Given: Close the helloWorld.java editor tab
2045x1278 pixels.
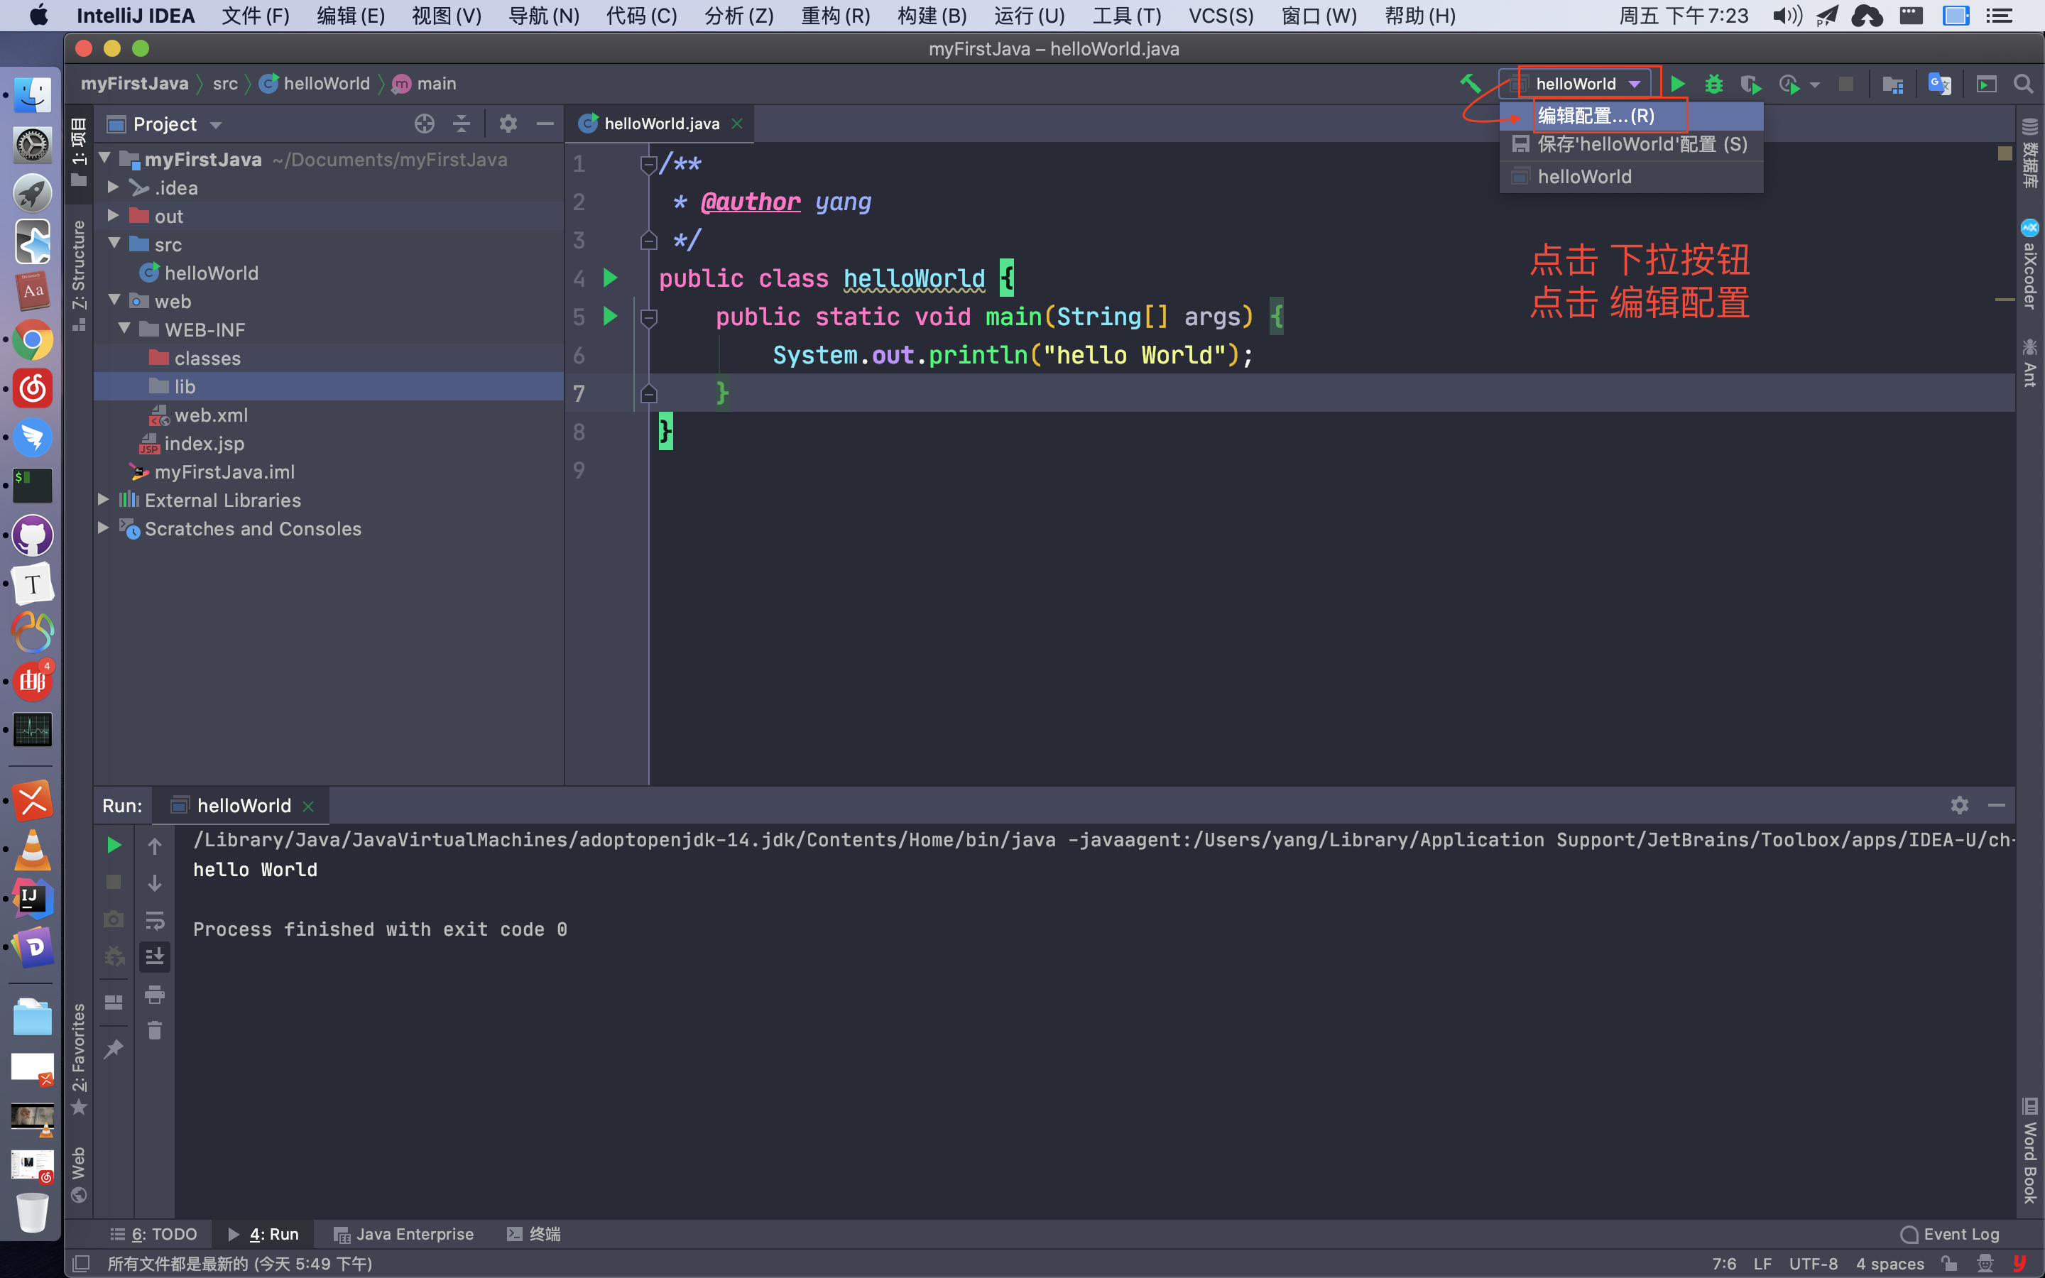Looking at the screenshot, I should [737, 124].
